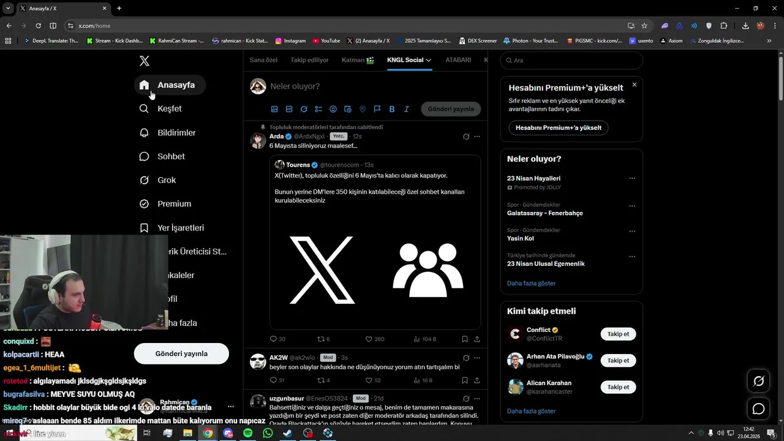The height and width of the screenshot is (441, 784).
Task: Click Grok icon in compose toolbar
Action: click(x=304, y=109)
